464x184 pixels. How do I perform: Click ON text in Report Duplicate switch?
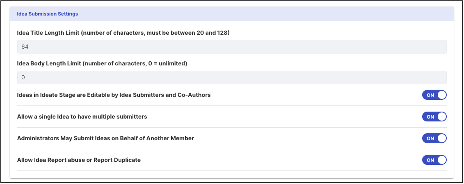(x=430, y=160)
